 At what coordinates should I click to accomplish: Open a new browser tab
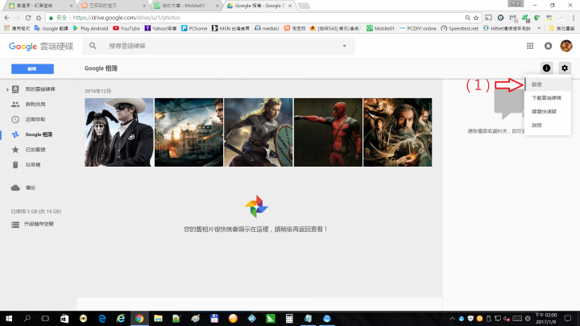(x=304, y=6)
